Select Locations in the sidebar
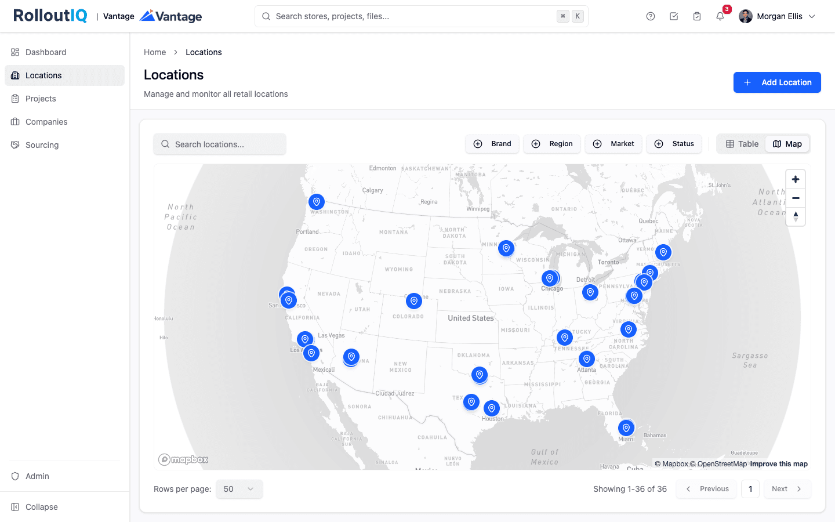This screenshot has height=522, width=835. tap(64, 75)
